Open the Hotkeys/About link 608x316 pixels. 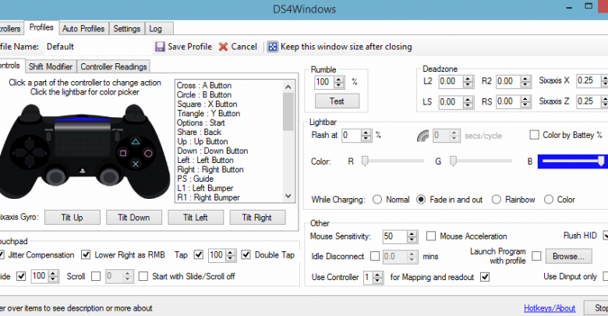coord(550,308)
